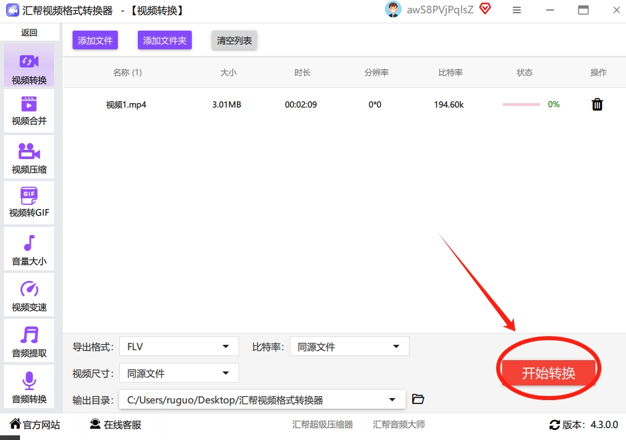Viewport: 626px width, 440px height.
Task: Open the hamburger menu in the title bar
Action: [517, 10]
